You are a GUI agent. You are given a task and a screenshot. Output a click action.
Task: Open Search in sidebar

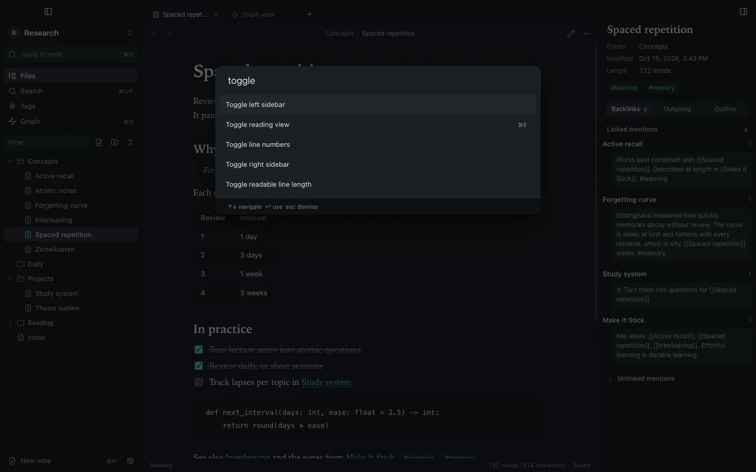[x=71, y=91]
